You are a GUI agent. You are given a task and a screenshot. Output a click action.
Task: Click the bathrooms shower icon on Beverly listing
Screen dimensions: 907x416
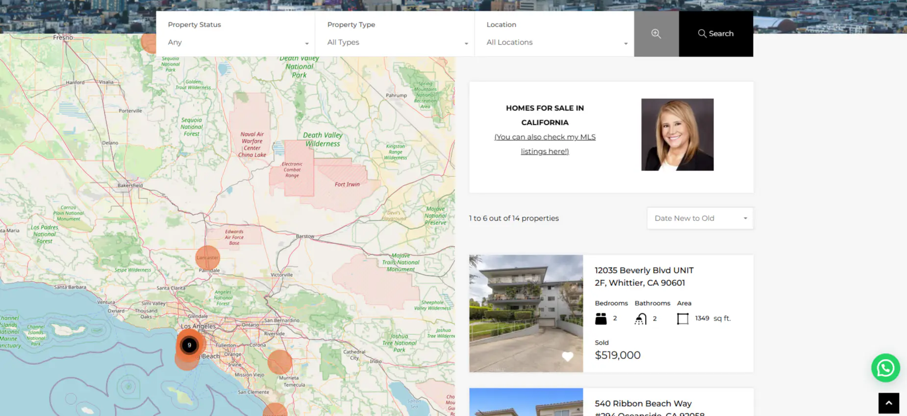[640, 319]
